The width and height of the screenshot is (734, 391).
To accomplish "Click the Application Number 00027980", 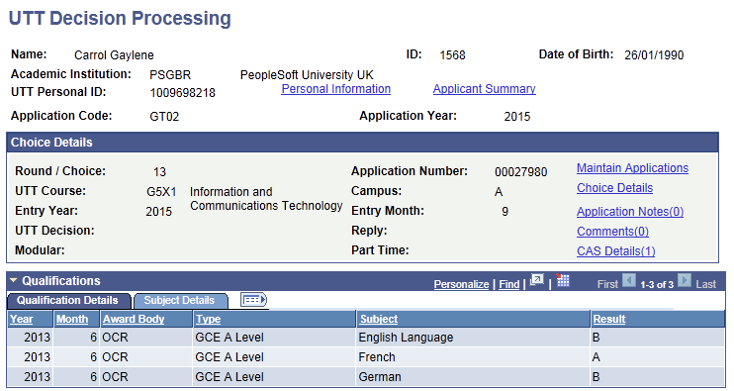I will pos(520,172).
